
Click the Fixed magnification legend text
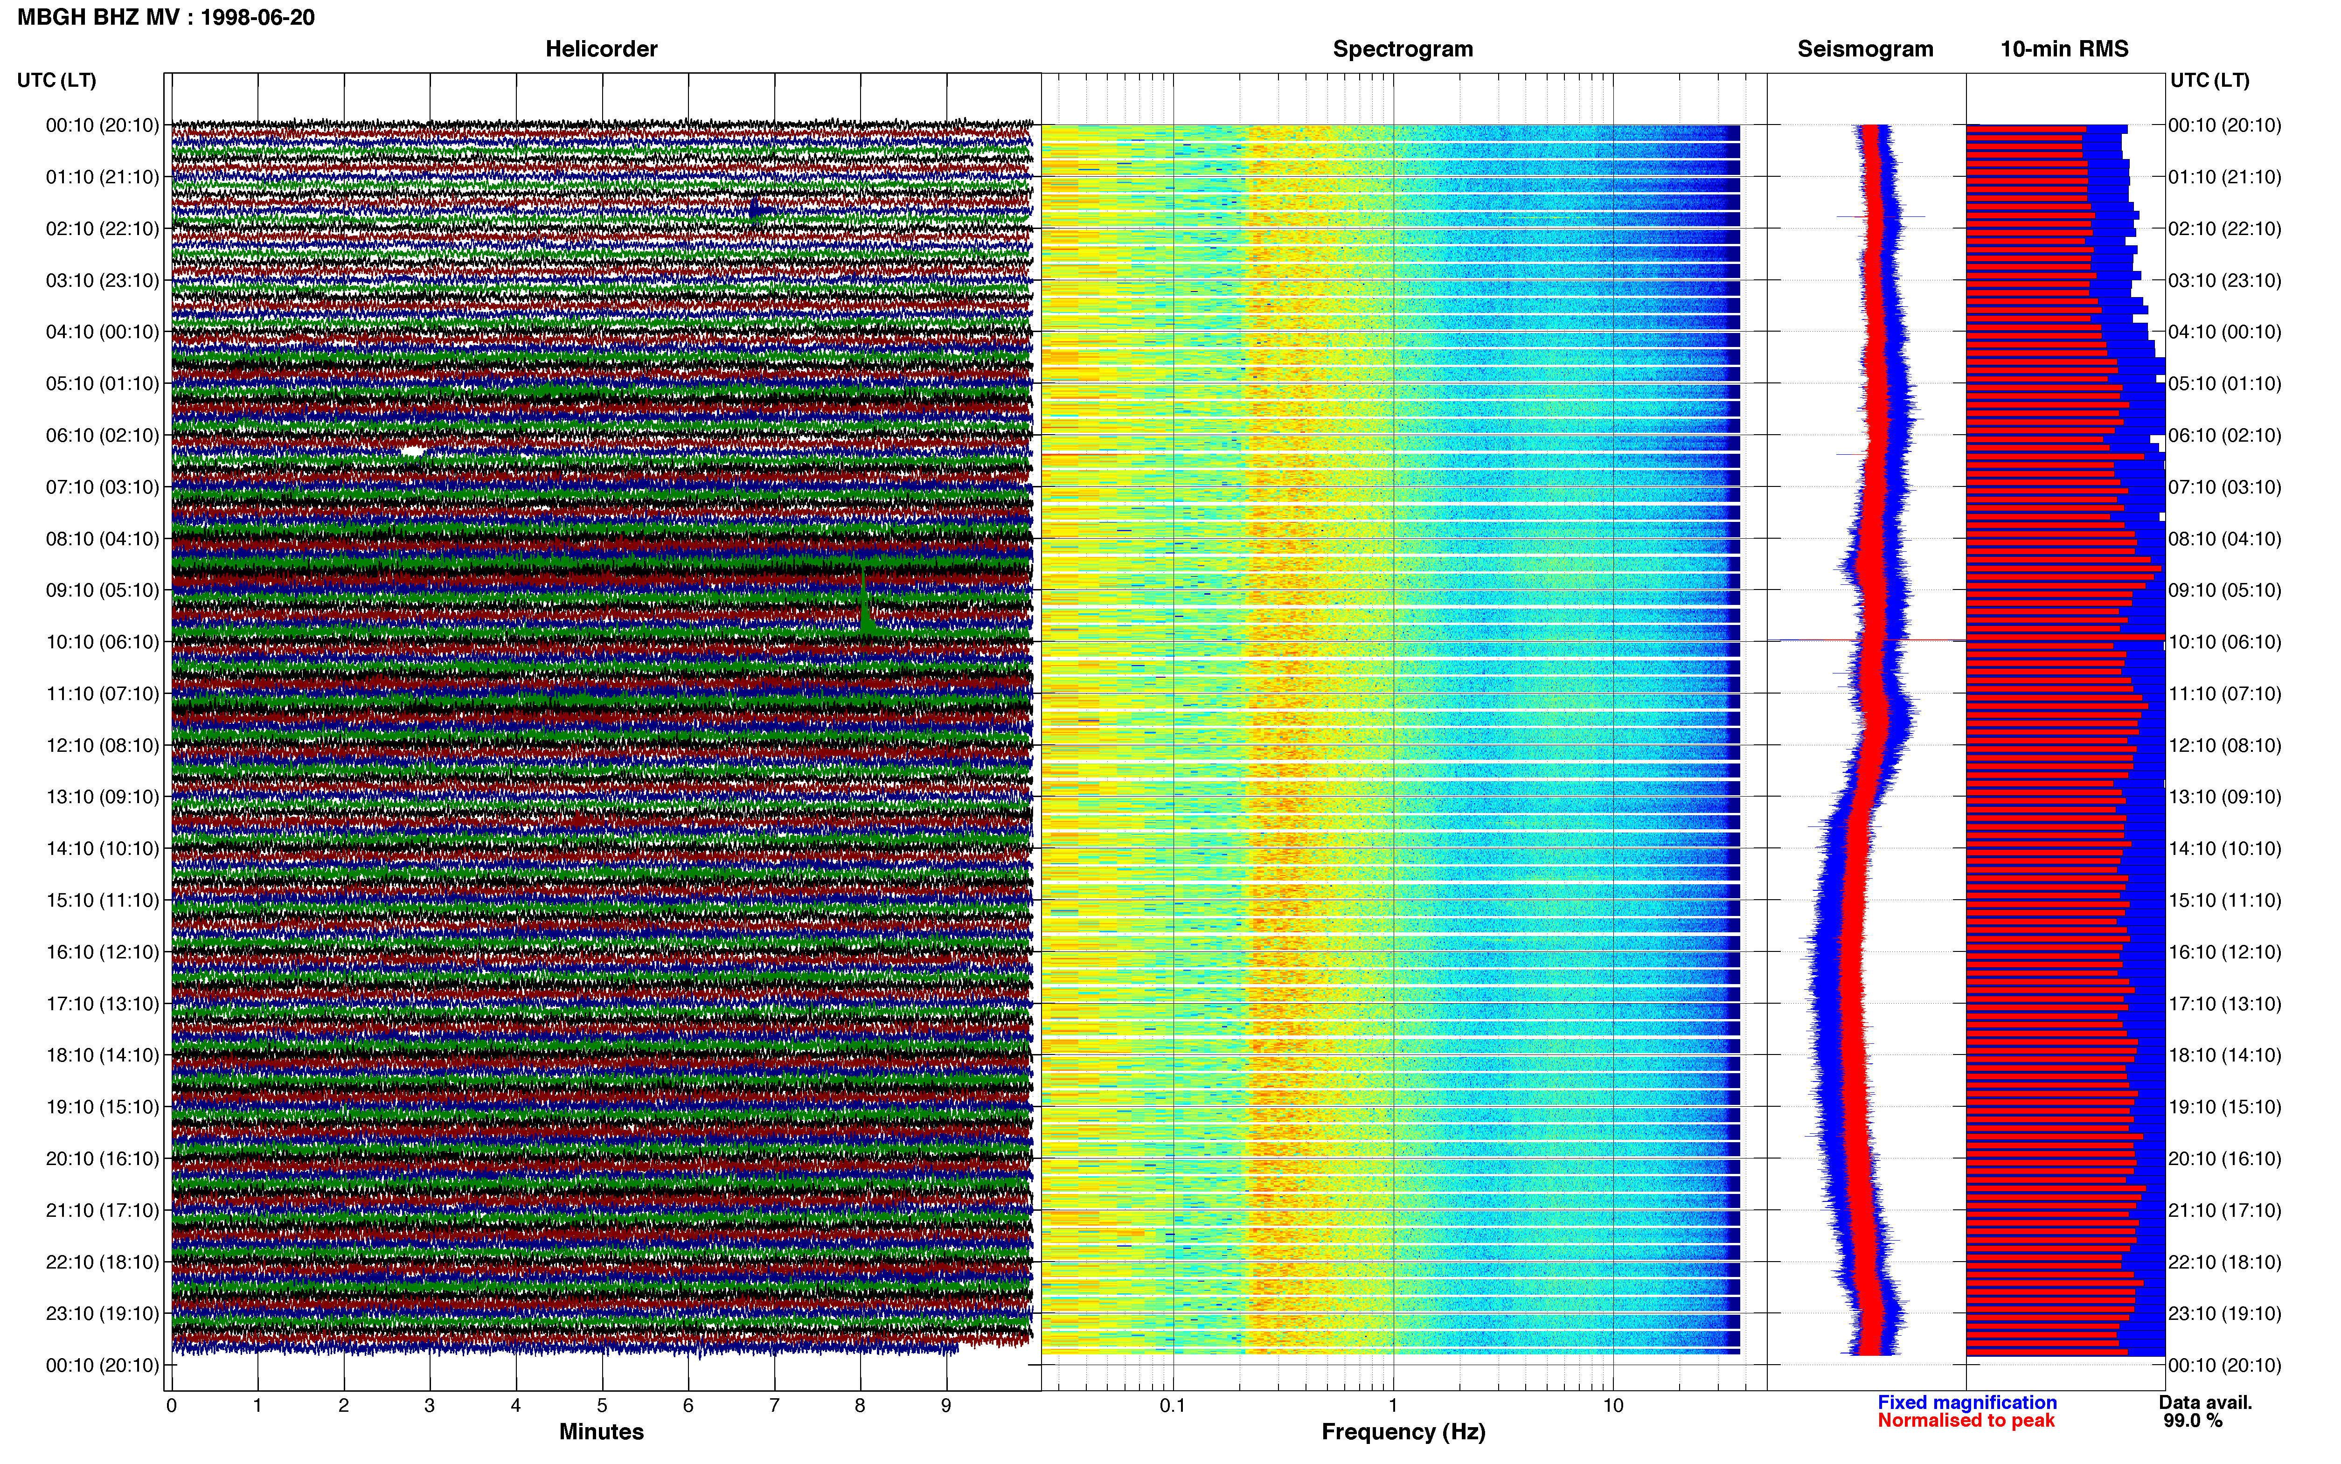click(x=1967, y=1402)
